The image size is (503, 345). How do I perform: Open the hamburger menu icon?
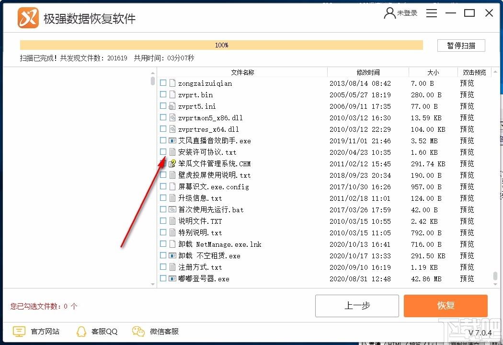coord(432,13)
